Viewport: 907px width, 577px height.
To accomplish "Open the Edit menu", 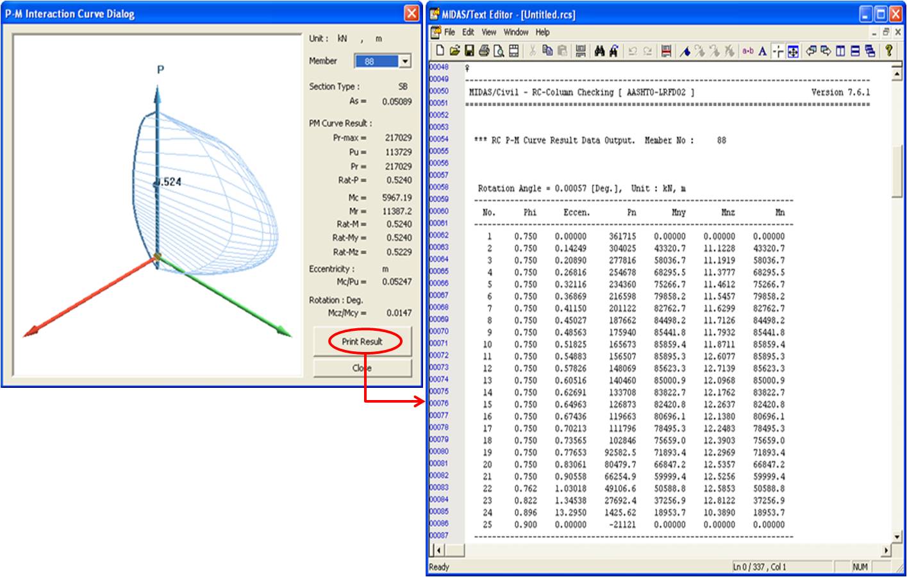I will [x=469, y=32].
